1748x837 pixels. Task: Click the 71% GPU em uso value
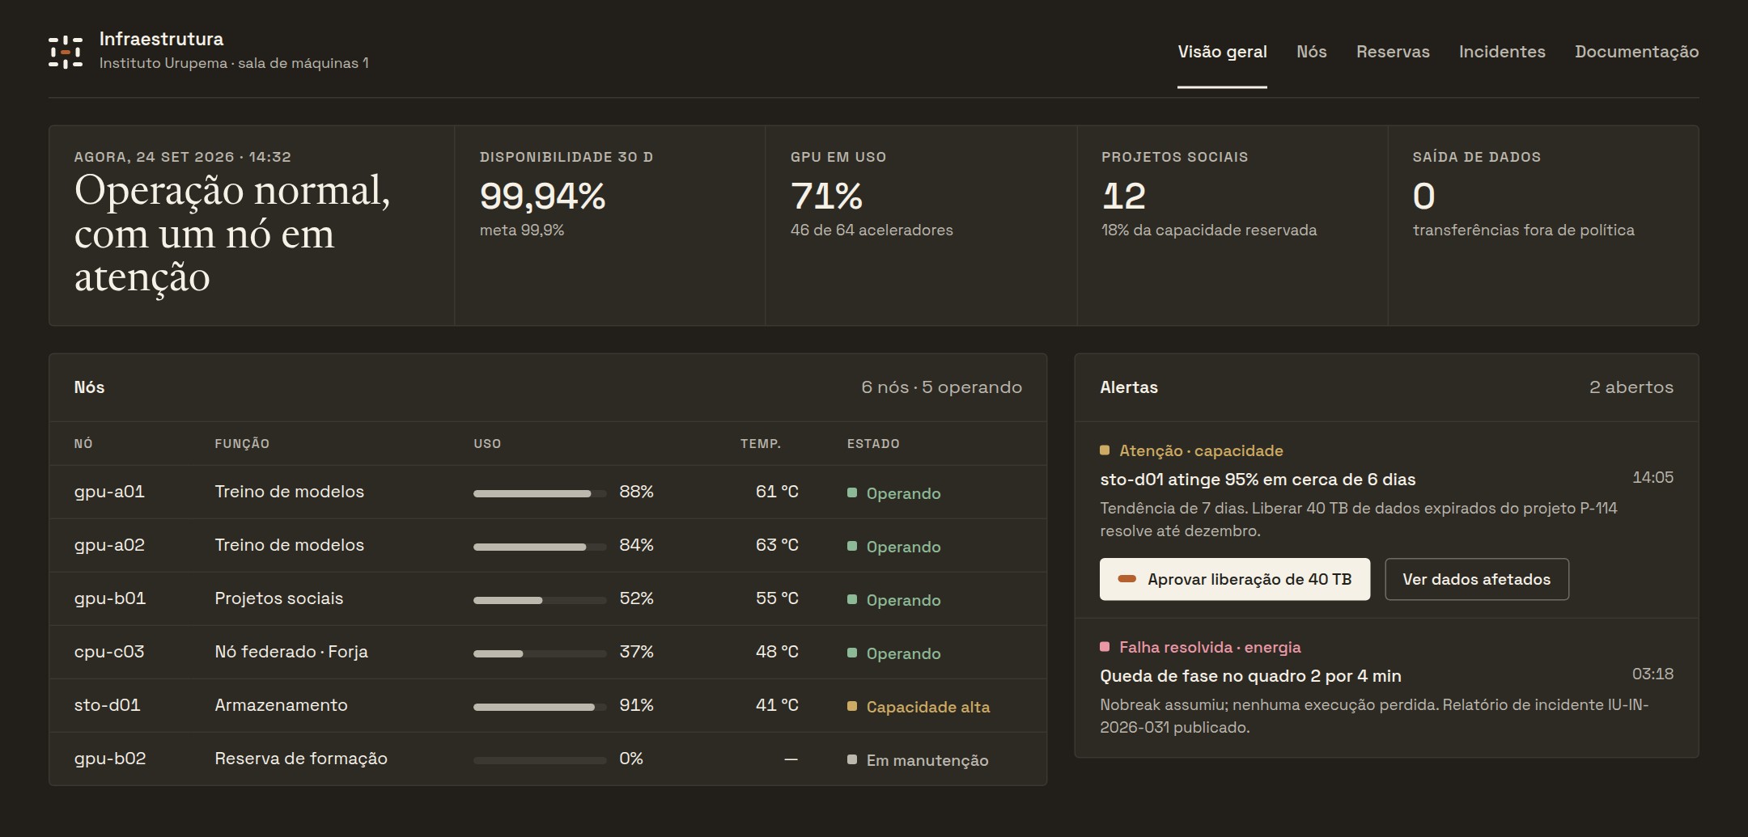coord(826,196)
